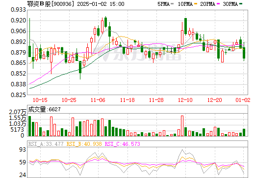Click the 5PMA legend label

click(x=163, y=4)
